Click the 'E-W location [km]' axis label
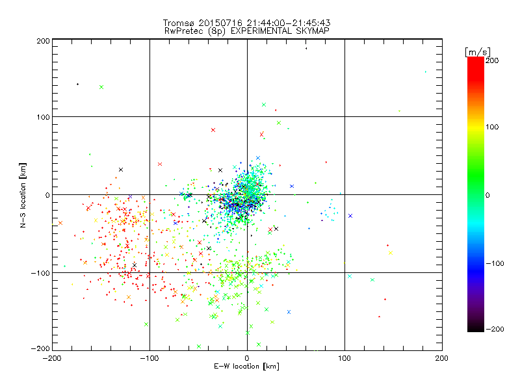 click(x=246, y=367)
